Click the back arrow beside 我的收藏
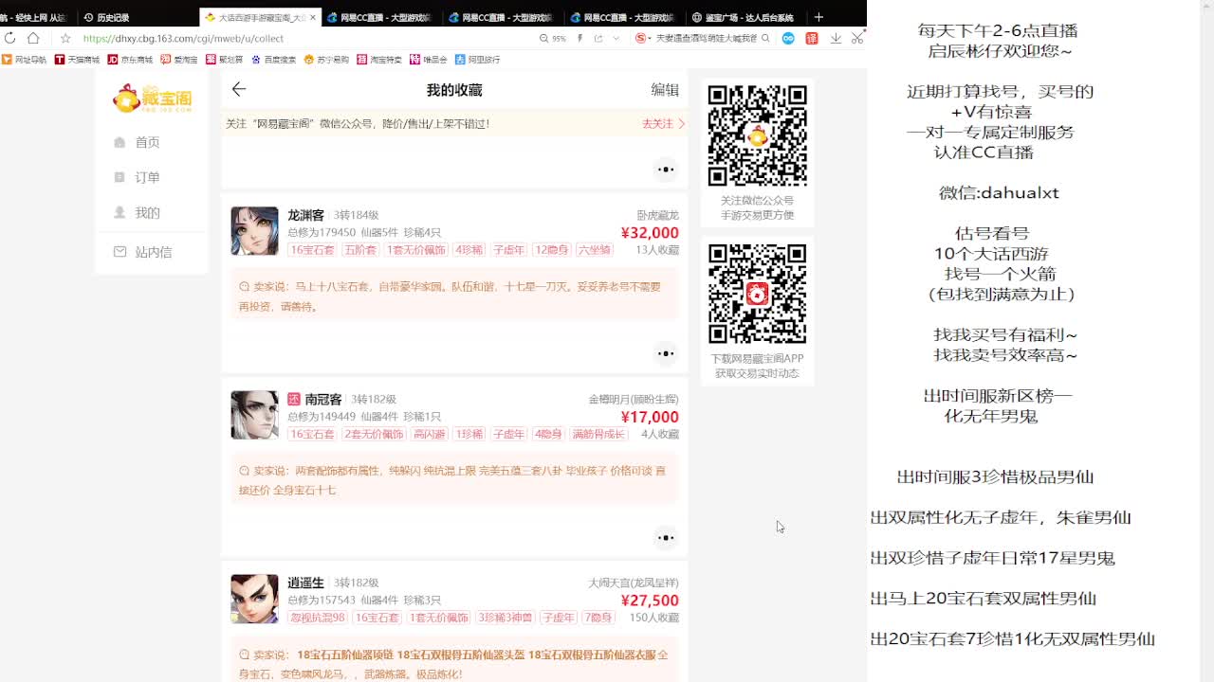This screenshot has width=1214, height=682. click(239, 89)
